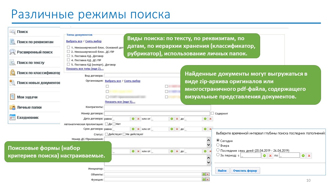Viewport: 336px width, 189px height.
Task: Click the Очистить форму button
Action: 245,171
